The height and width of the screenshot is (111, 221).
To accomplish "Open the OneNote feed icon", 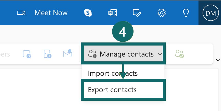I will click(113, 13).
